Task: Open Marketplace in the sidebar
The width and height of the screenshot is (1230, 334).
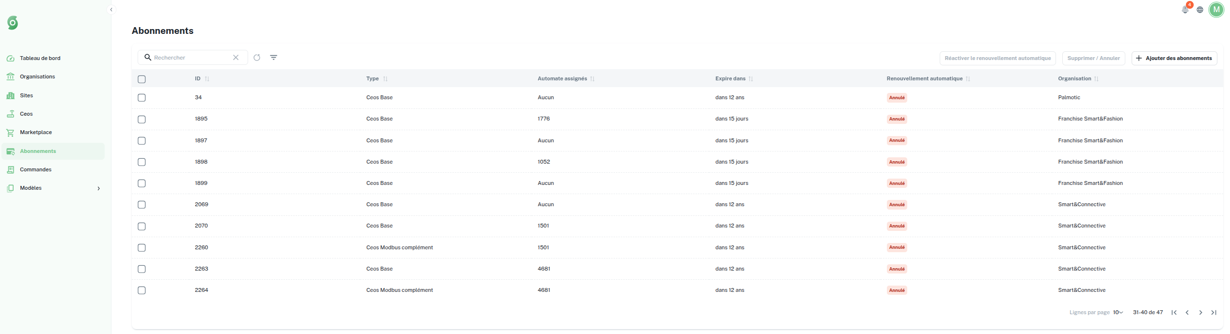Action: (36, 133)
